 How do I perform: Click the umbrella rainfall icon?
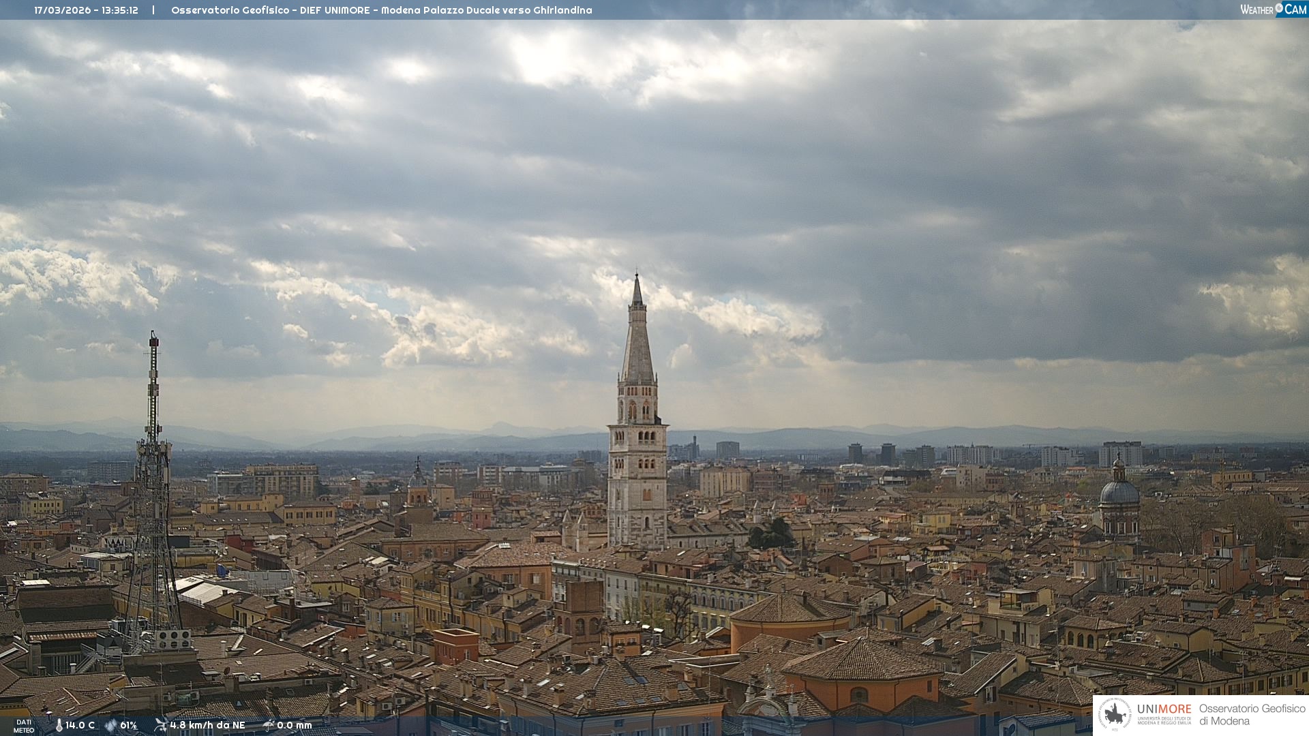268,725
